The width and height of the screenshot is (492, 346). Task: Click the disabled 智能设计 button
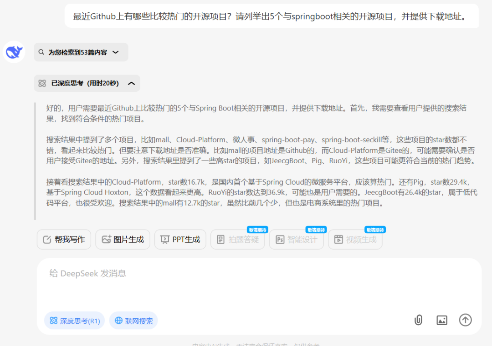click(297, 240)
